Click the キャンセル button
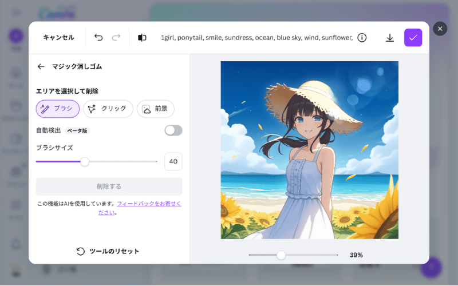Viewport: 458px width, 286px height. click(58, 37)
